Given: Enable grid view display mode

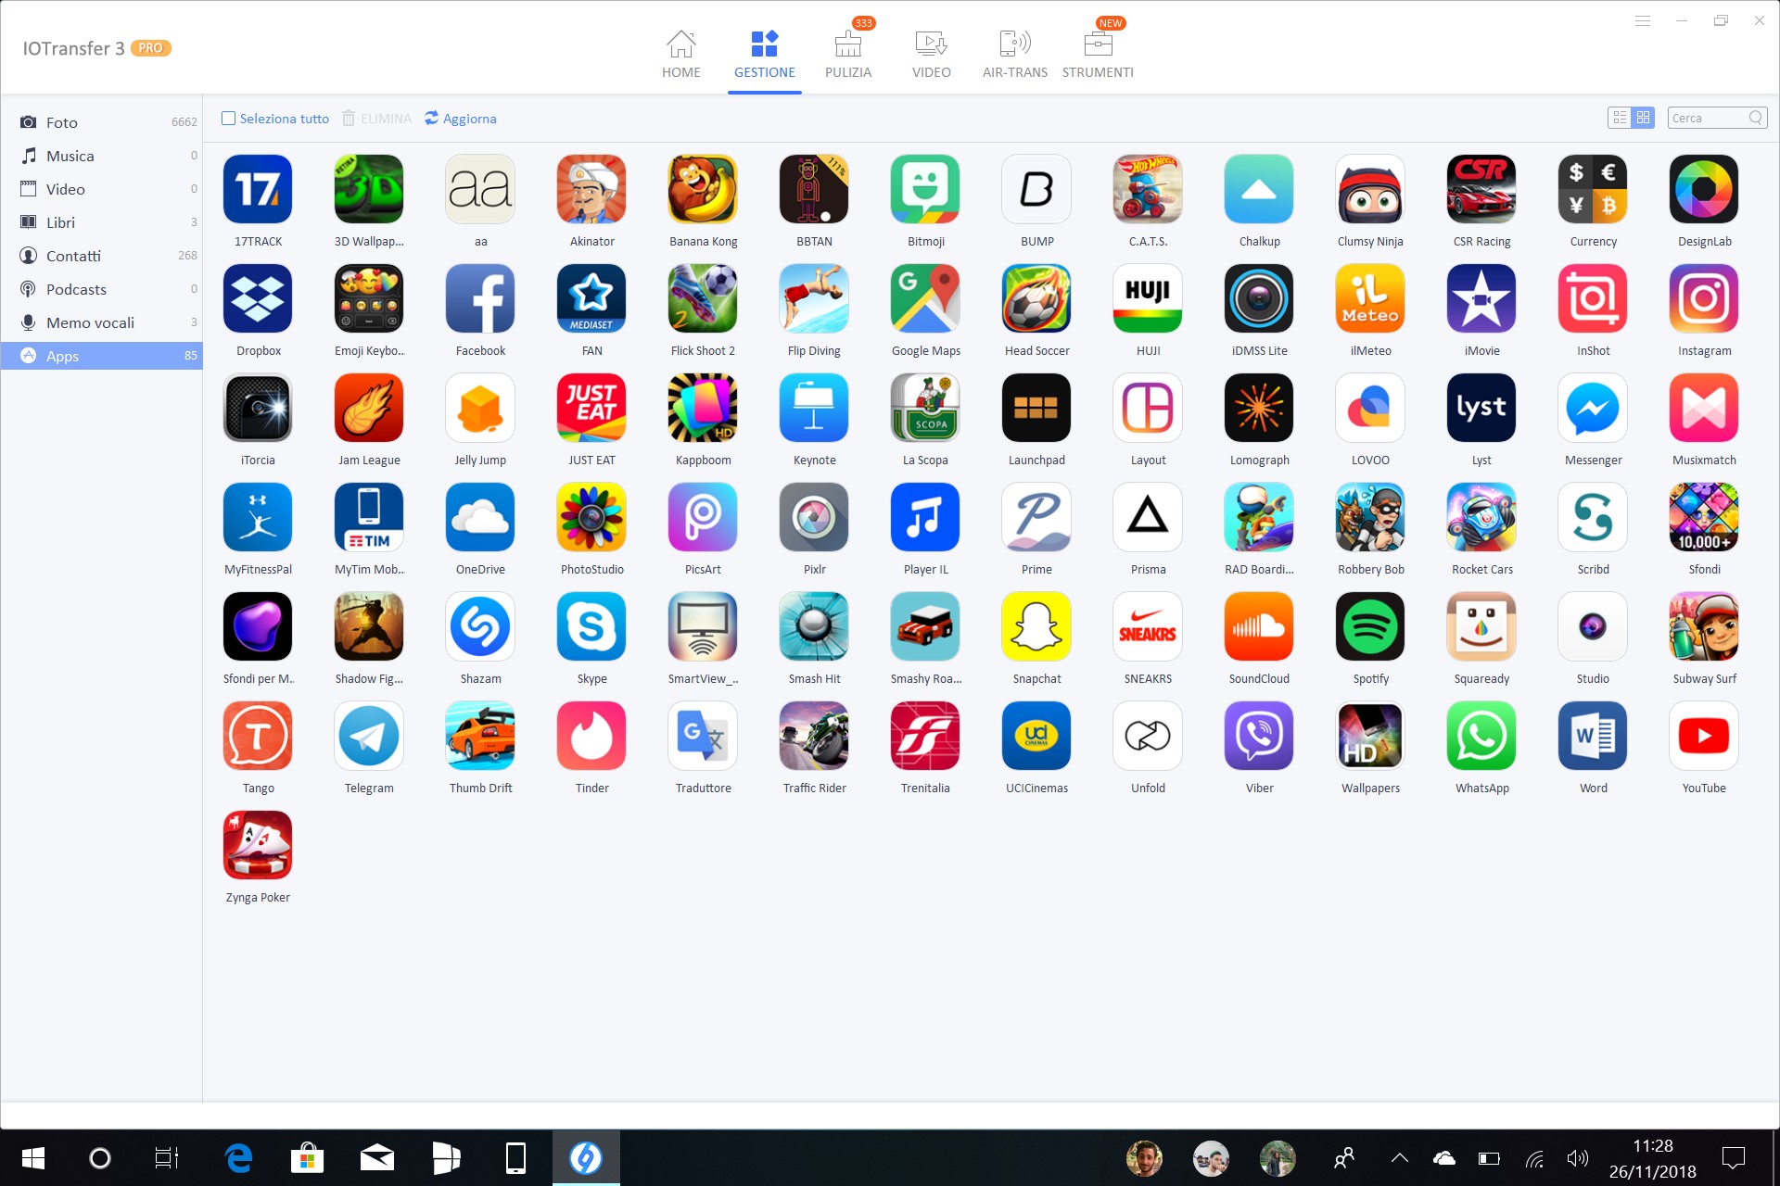Looking at the screenshot, I should [1642, 120].
